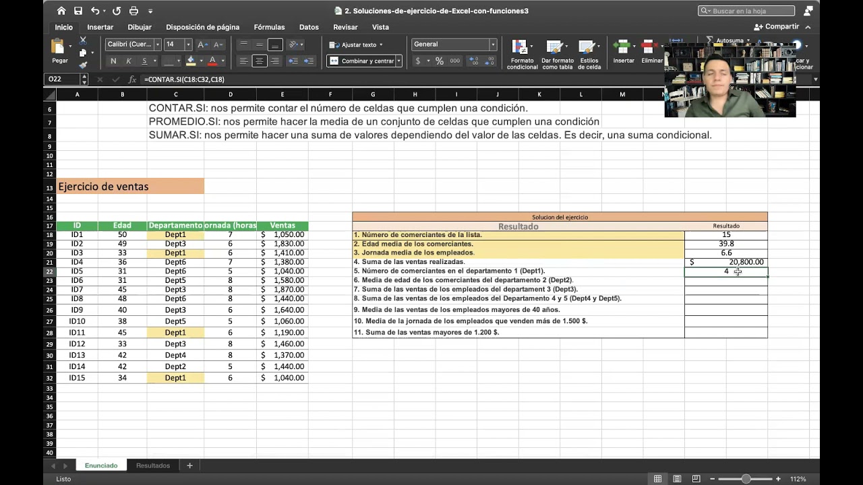863x485 pixels.
Task: Open the Fórmulas ribbon tab
Action: tap(269, 27)
